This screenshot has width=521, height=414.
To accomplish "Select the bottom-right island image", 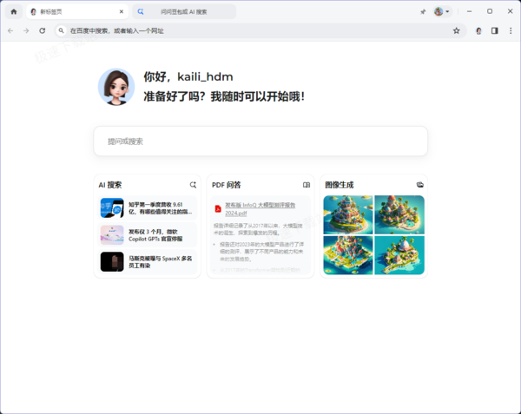I will [x=399, y=255].
